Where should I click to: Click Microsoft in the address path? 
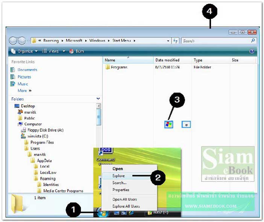click(74, 41)
